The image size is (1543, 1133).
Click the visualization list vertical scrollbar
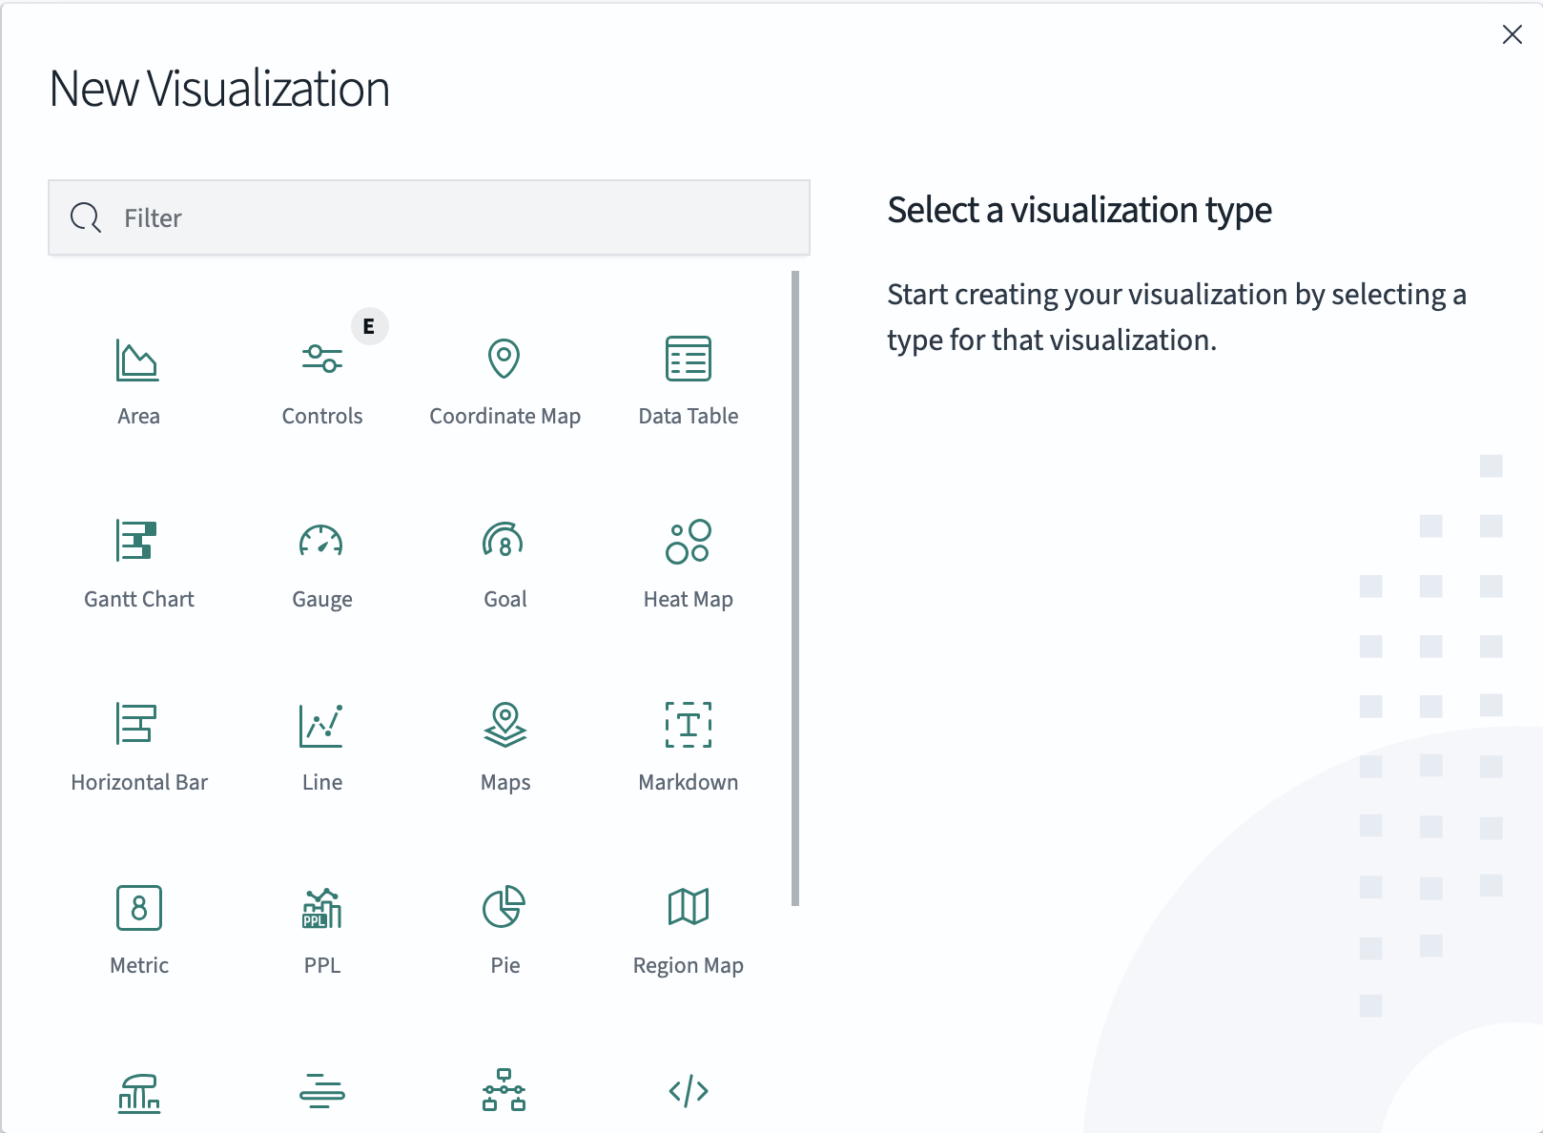tap(795, 587)
